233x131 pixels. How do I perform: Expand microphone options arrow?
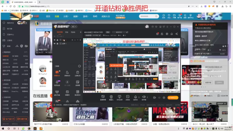pos(139,97)
